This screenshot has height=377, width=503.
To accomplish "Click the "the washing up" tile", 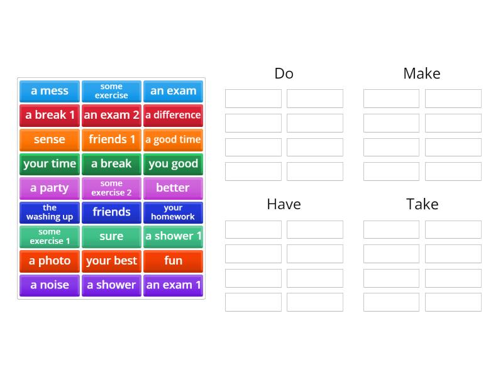I will tap(49, 212).
